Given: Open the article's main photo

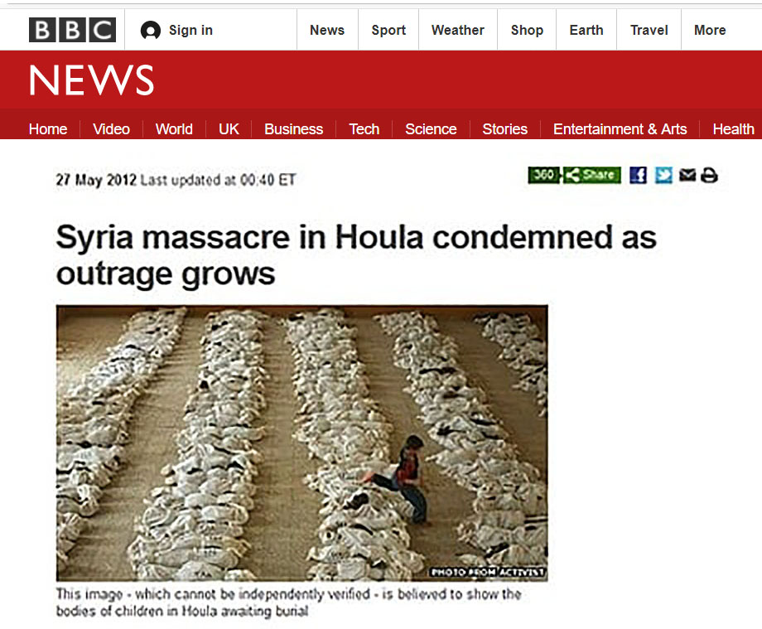Looking at the screenshot, I should [x=301, y=443].
